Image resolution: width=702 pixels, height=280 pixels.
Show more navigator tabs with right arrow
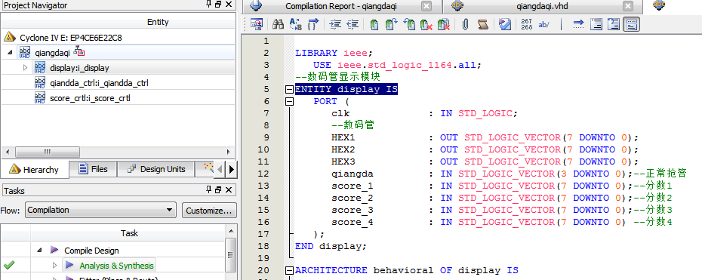231,169
